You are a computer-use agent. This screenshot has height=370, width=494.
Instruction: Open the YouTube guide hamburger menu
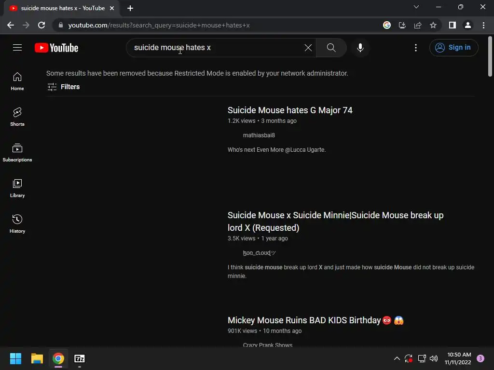click(x=17, y=48)
